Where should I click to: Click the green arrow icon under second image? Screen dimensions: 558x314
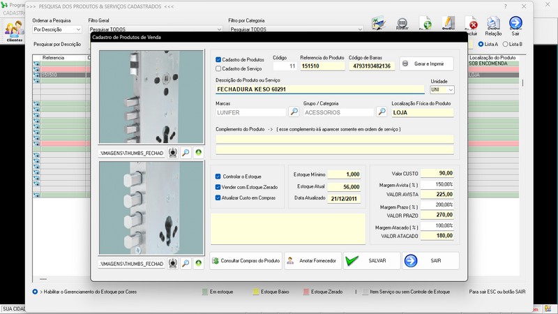point(199,263)
